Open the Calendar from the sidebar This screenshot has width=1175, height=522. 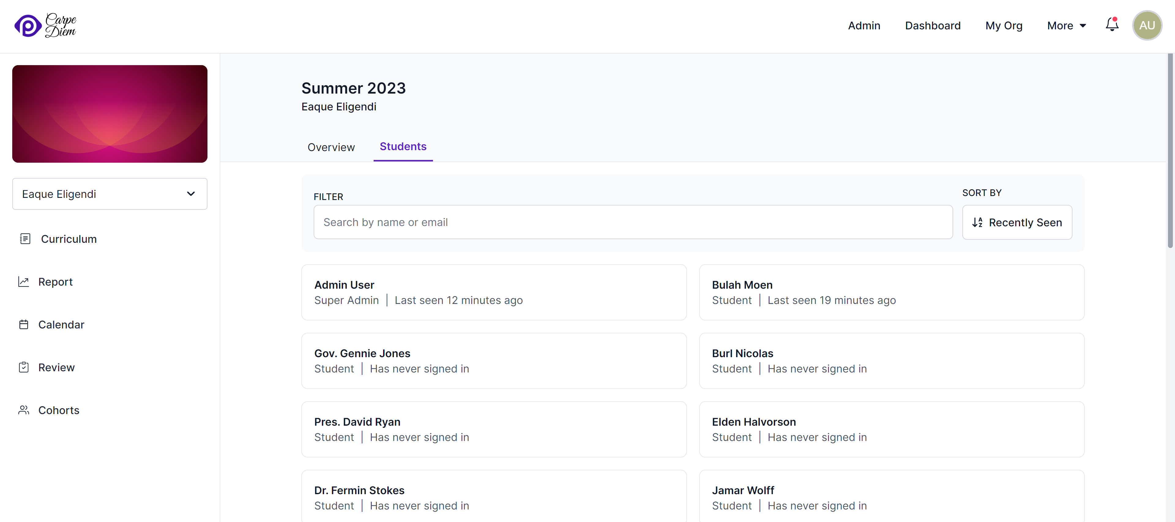61,324
